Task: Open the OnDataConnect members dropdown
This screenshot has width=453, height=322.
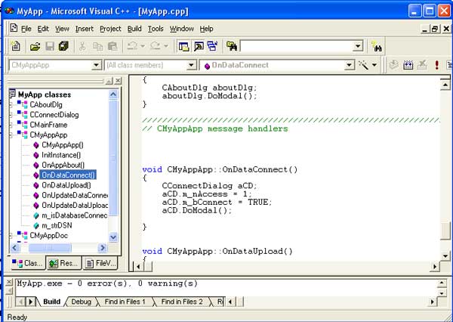Action: 349,65
